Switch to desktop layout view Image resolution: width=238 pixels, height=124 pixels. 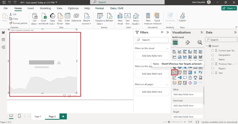click(x=11, y=116)
